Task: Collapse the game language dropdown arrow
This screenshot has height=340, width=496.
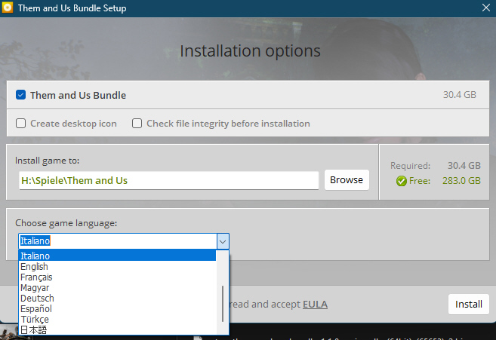Action: click(x=223, y=241)
